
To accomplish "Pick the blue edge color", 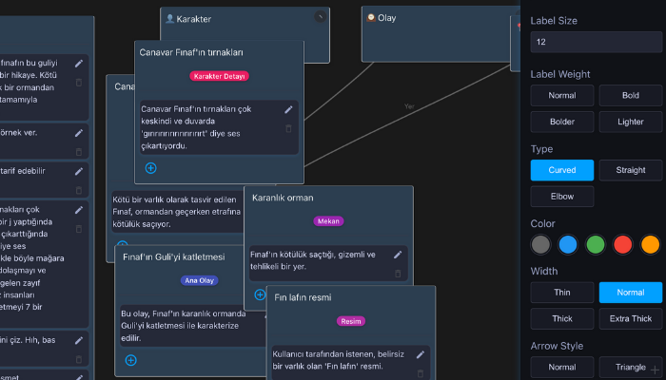I will coord(568,245).
